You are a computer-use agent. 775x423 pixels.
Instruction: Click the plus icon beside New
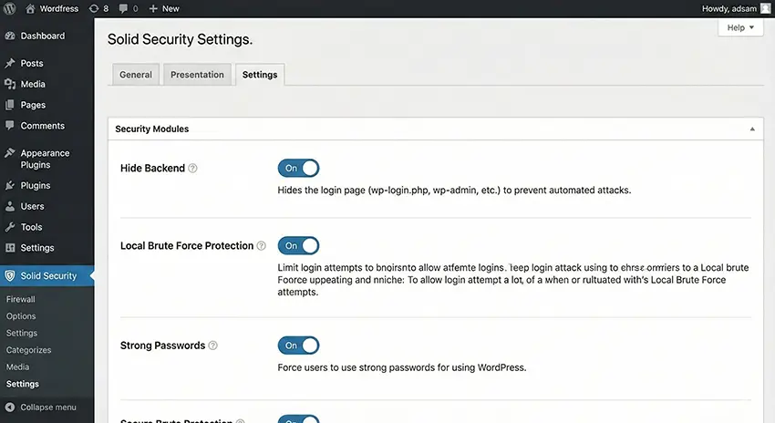153,8
